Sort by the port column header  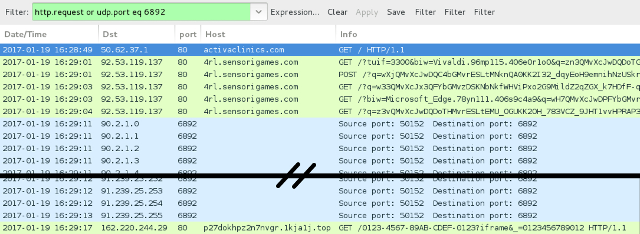(x=188, y=34)
